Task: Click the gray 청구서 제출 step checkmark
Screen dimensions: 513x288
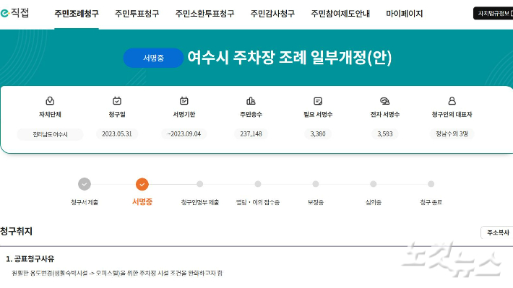Action: pos(85,184)
